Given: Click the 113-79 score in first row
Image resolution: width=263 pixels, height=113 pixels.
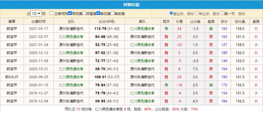Looking at the screenshot, I should (x=100, y=29).
